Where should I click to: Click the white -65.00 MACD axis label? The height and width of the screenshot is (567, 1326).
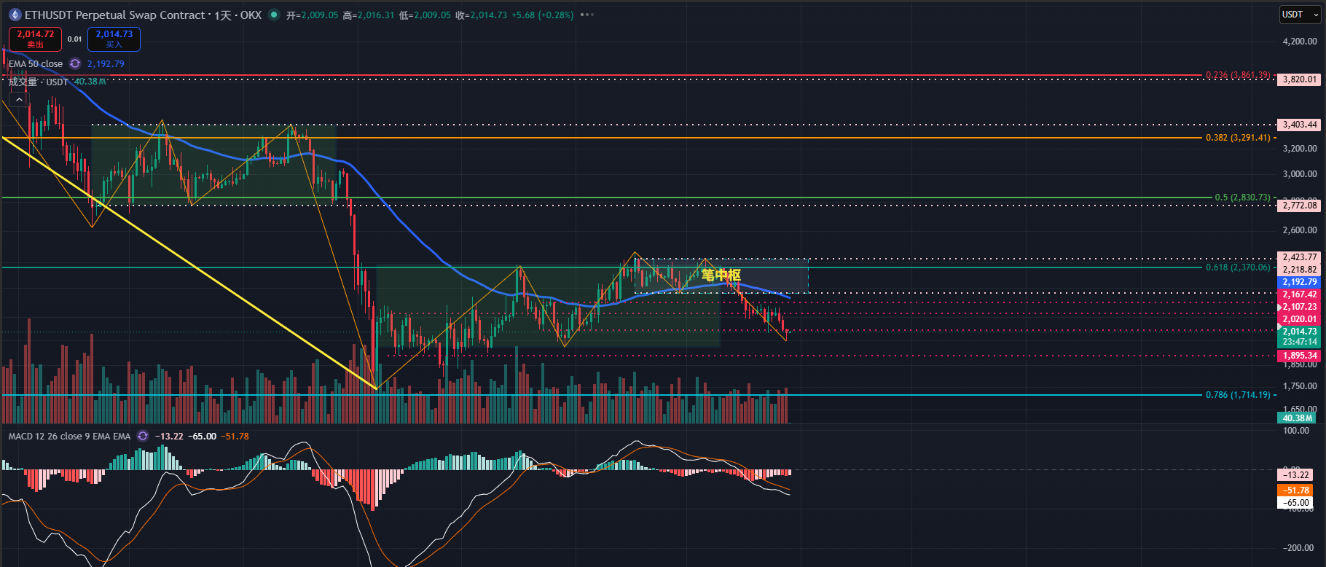(1296, 503)
